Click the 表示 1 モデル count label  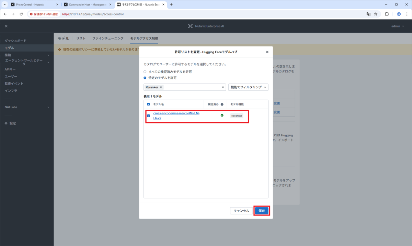tap(153, 96)
